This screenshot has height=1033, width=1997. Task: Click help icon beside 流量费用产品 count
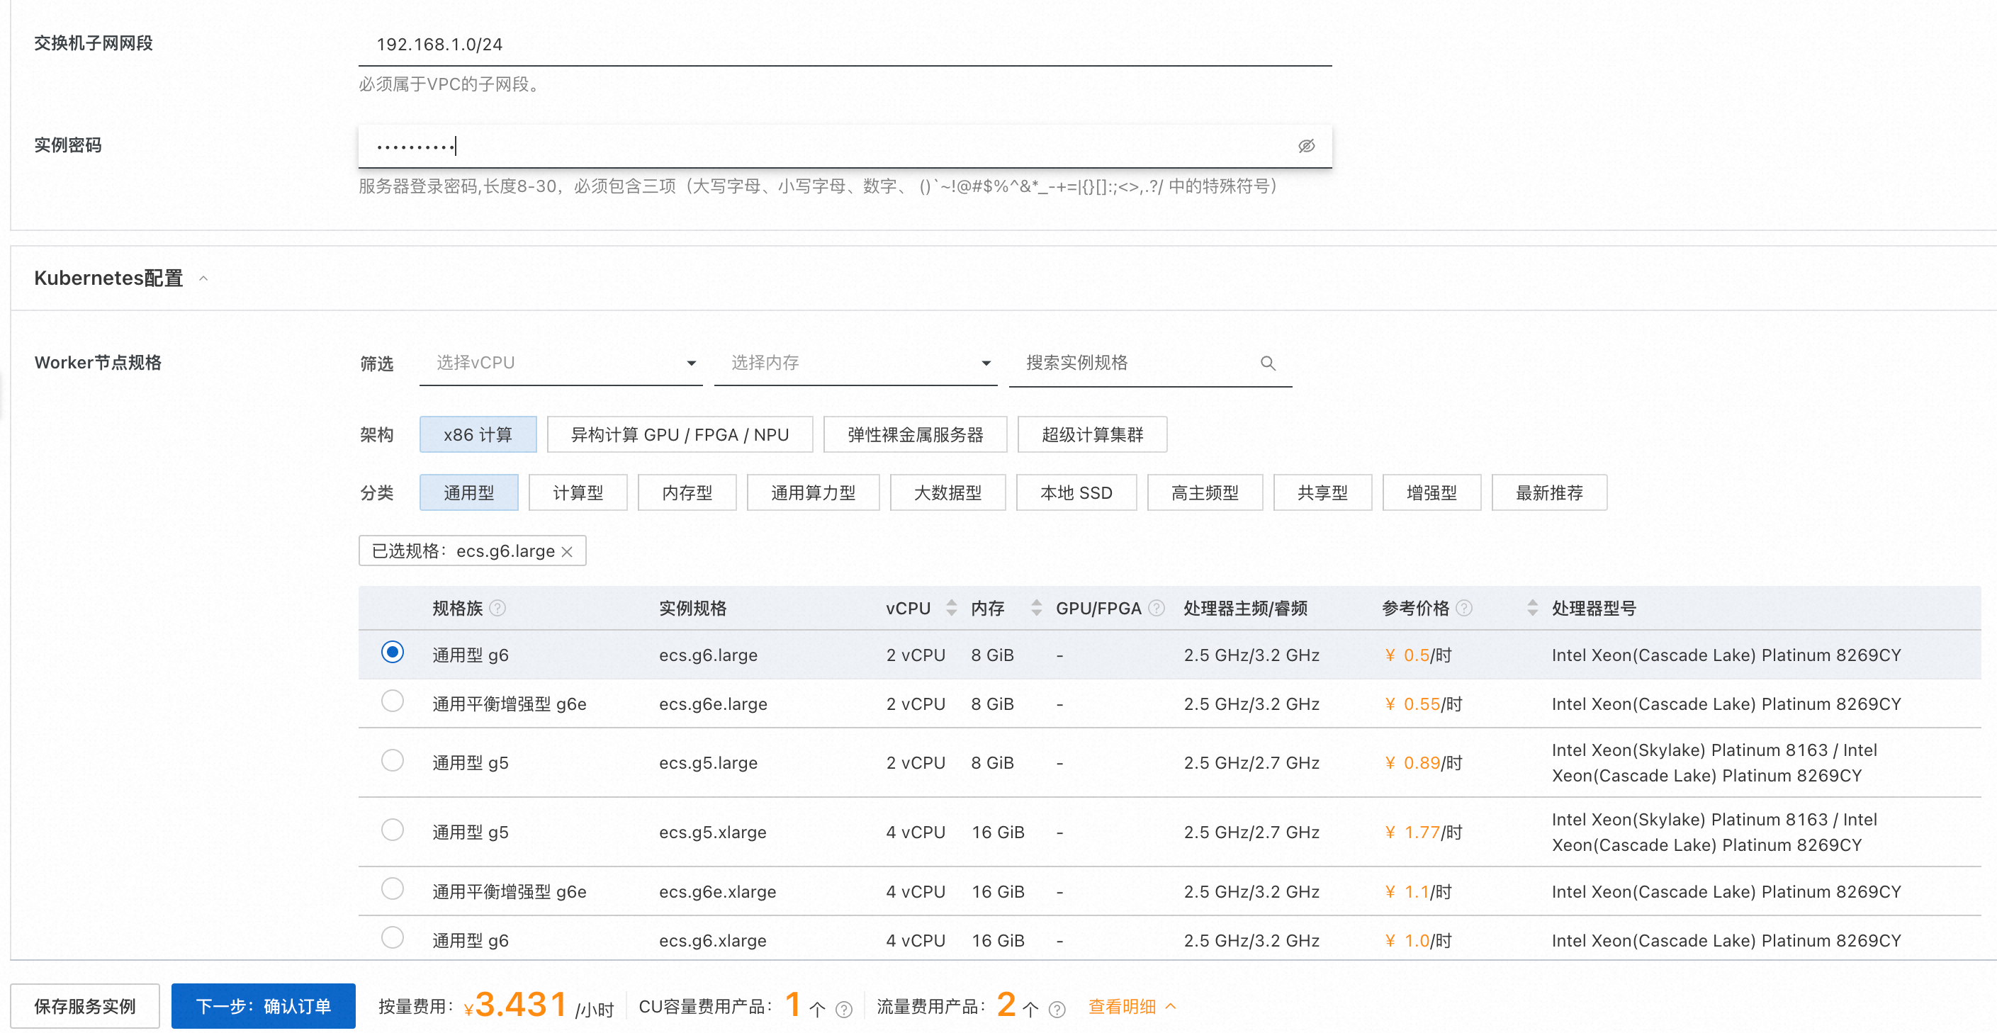(1056, 1009)
